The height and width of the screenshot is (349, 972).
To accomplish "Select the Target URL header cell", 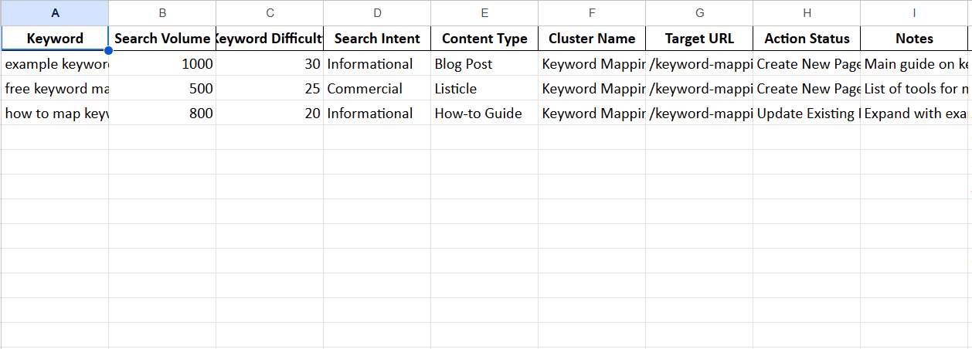I will 699,39.
